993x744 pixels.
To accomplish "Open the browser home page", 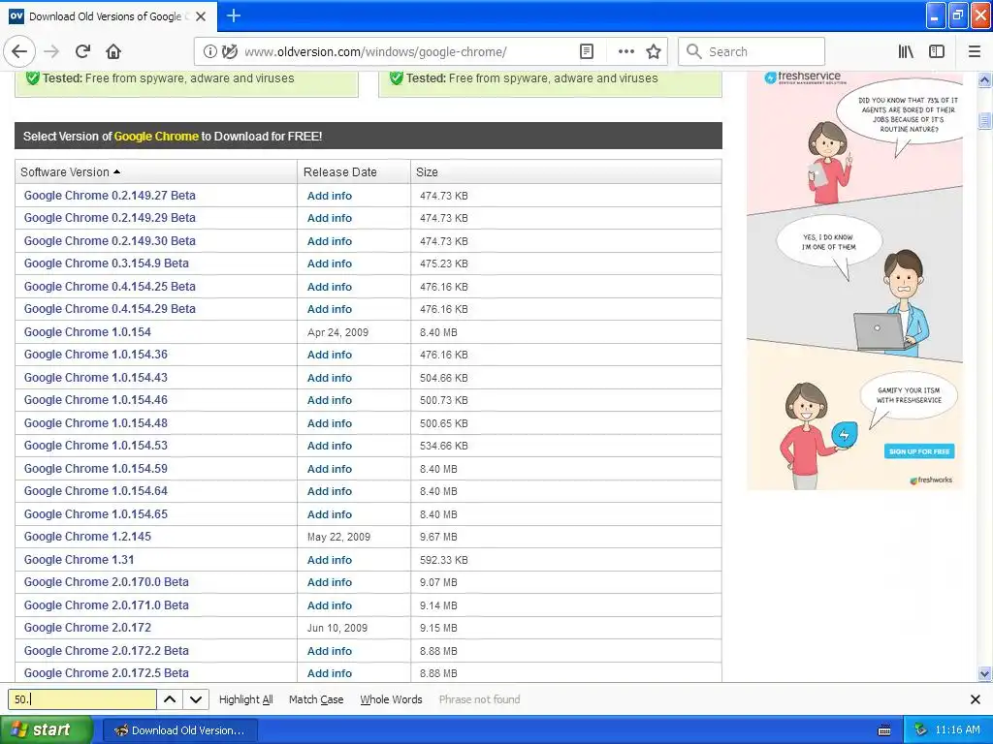I will point(113,52).
